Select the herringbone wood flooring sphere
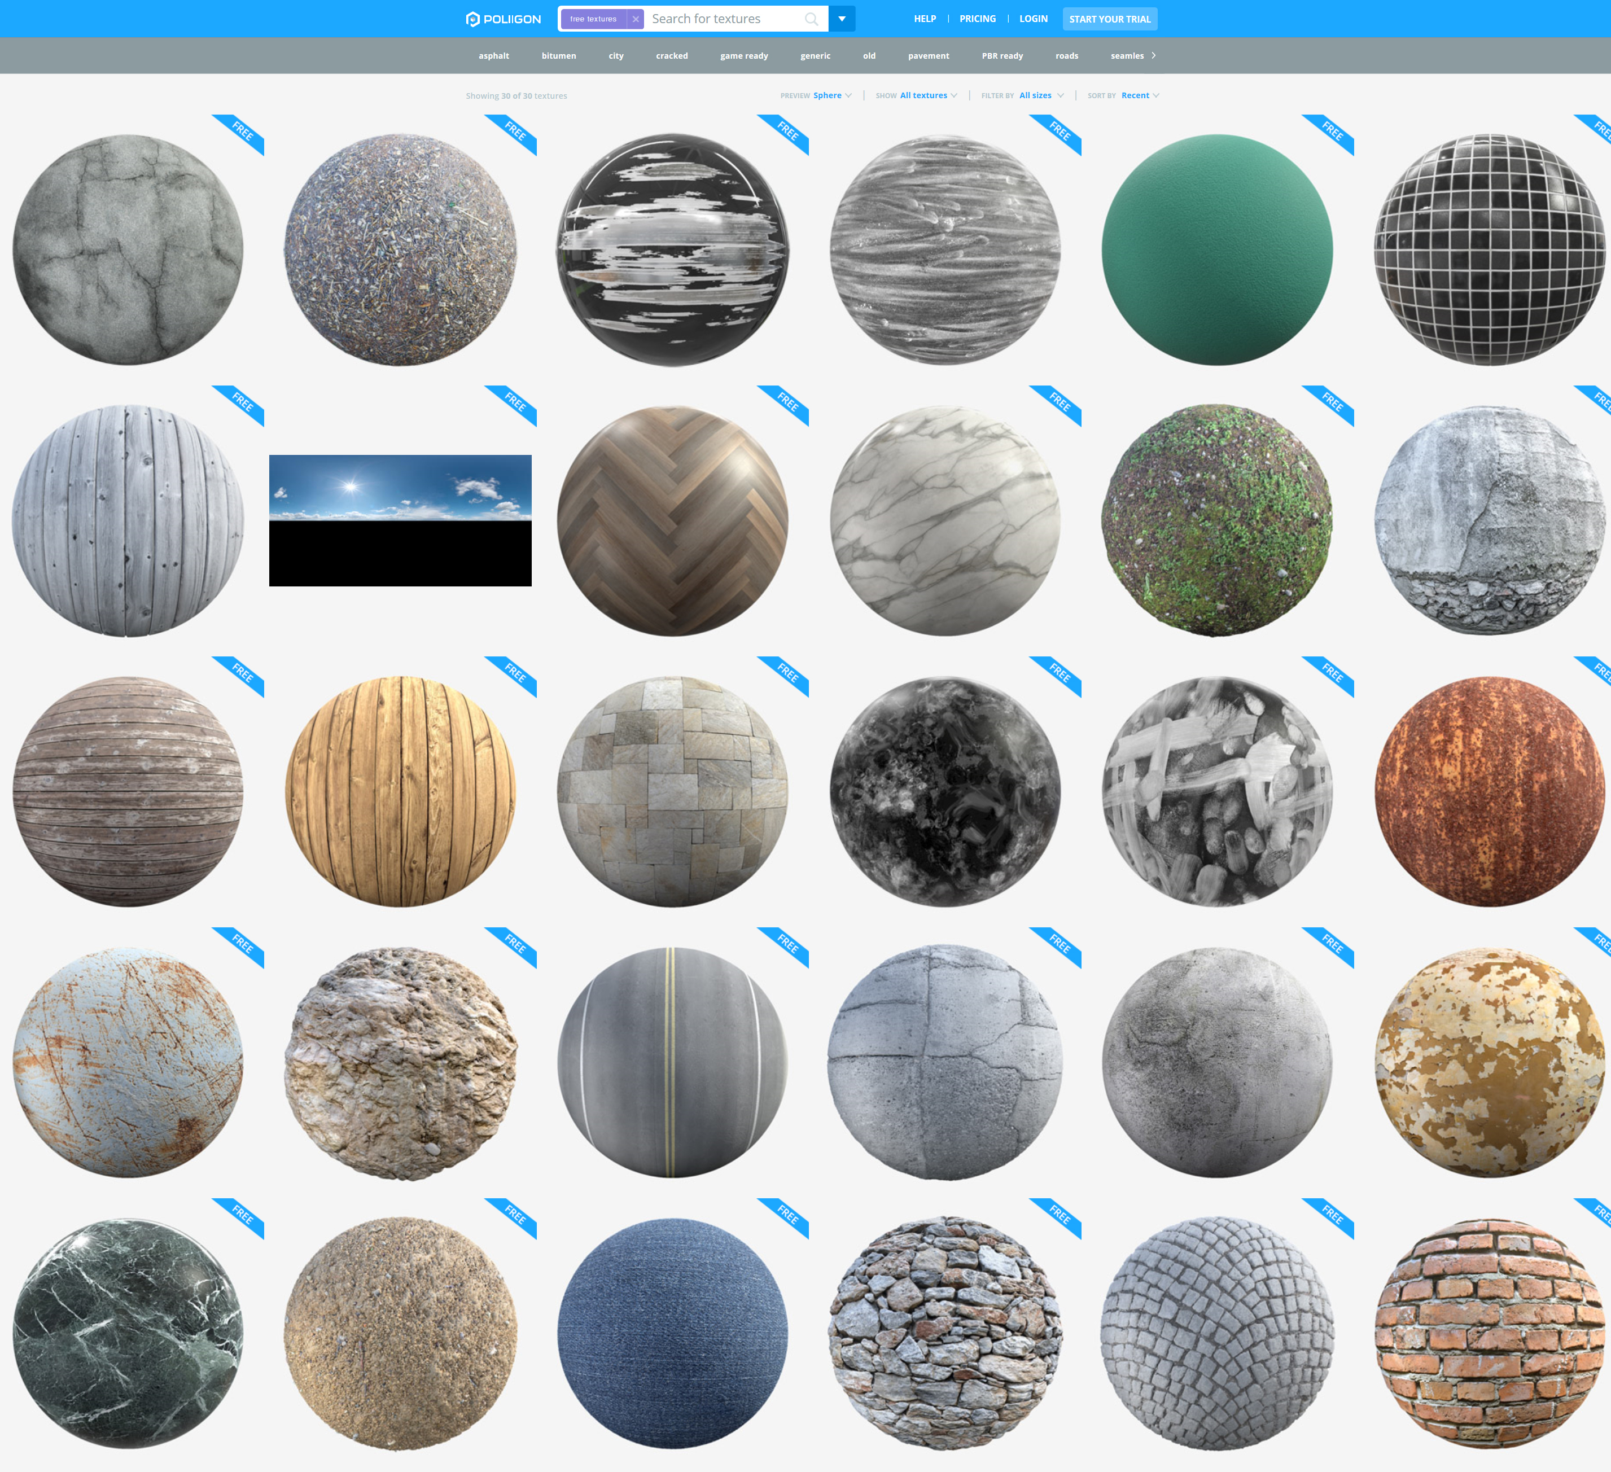This screenshot has height=1472, width=1611. point(675,519)
